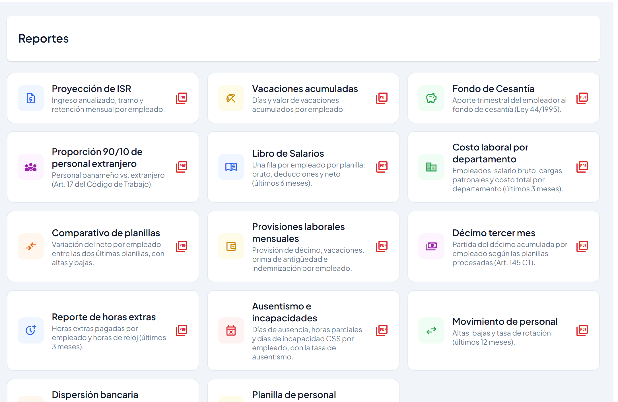Viewport: 618px width, 402px height.
Task: Click 'Altas, bajas y tasa de rotación' description
Action: point(502,338)
